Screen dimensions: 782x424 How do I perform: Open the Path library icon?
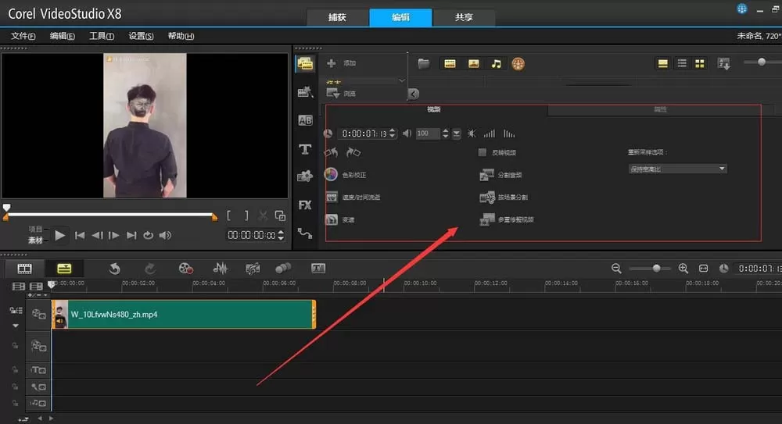(305, 233)
